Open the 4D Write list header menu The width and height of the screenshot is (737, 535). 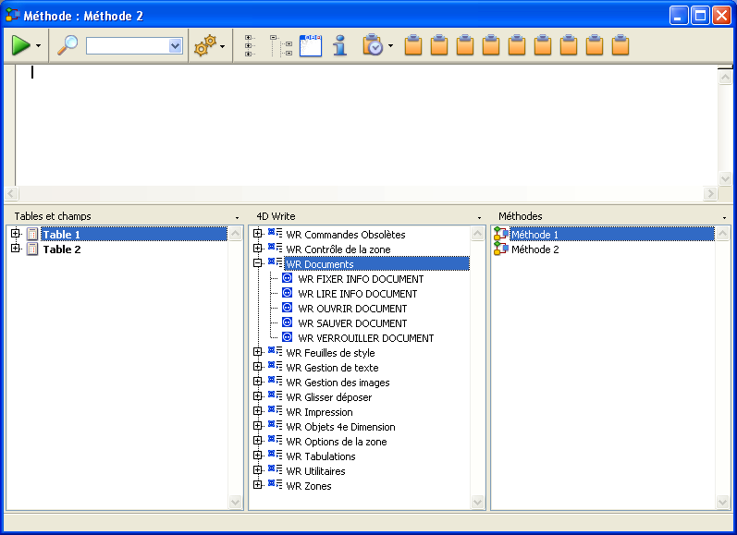[x=479, y=217]
